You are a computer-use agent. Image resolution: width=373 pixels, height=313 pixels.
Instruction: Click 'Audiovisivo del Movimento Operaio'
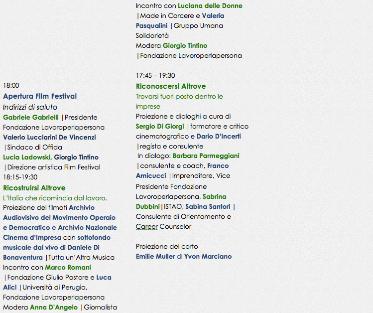pos(59,218)
